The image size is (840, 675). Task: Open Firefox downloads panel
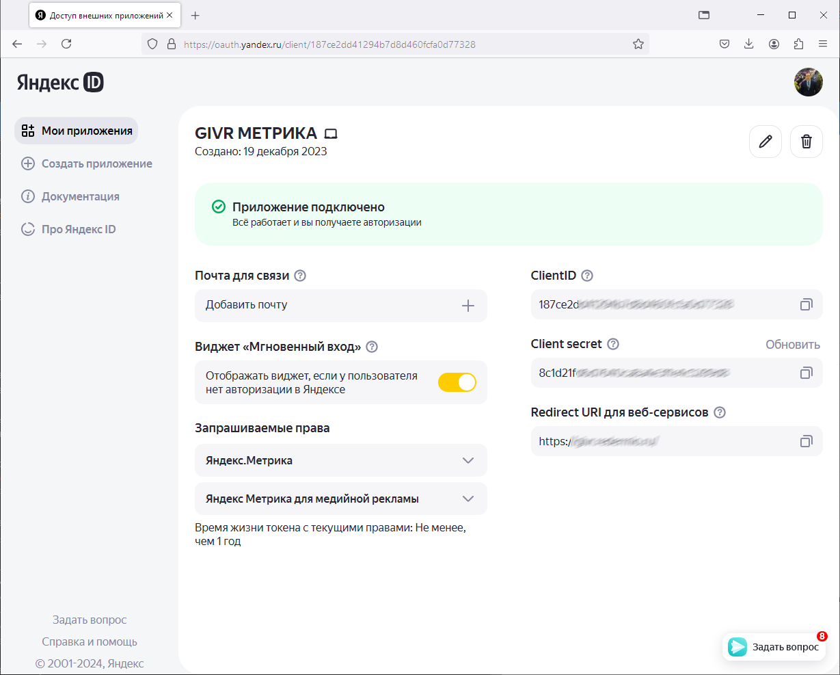pos(749,44)
